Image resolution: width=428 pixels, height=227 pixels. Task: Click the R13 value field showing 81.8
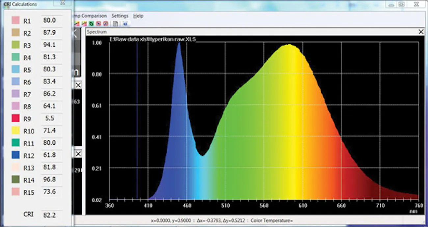click(51, 167)
